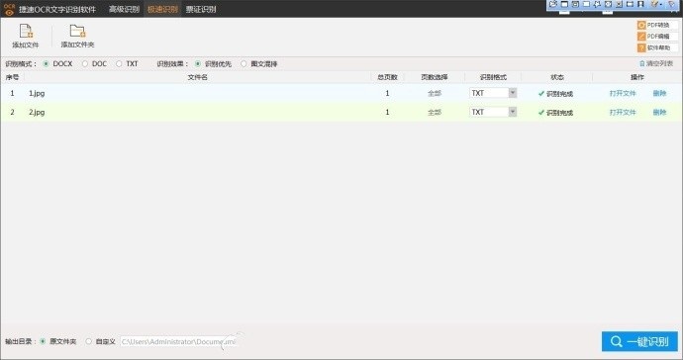The height and width of the screenshot is (360, 683).
Task: Click the 添加文件 add file icon
Action: click(26, 32)
